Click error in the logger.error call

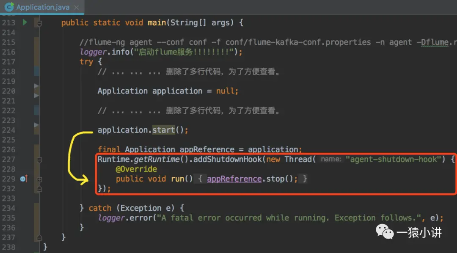(141, 218)
